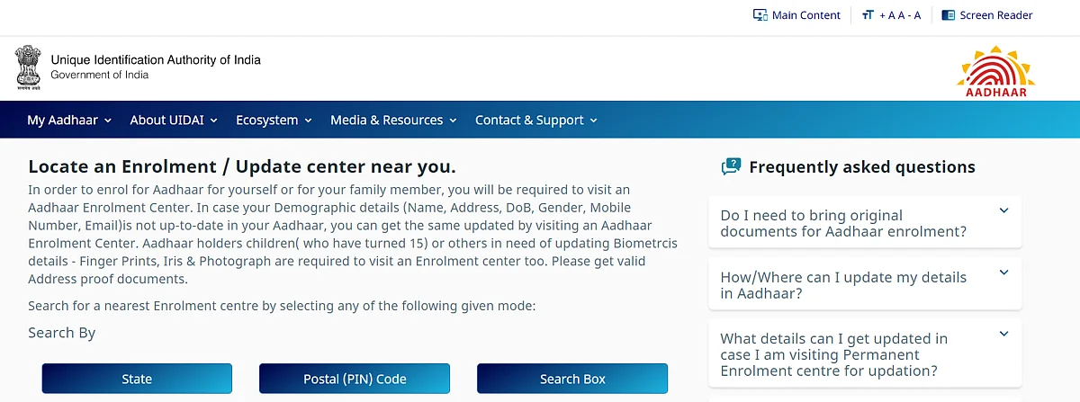Open the My Aadhaar menu
Screen dimensions: 1080x402
[x=69, y=120]
